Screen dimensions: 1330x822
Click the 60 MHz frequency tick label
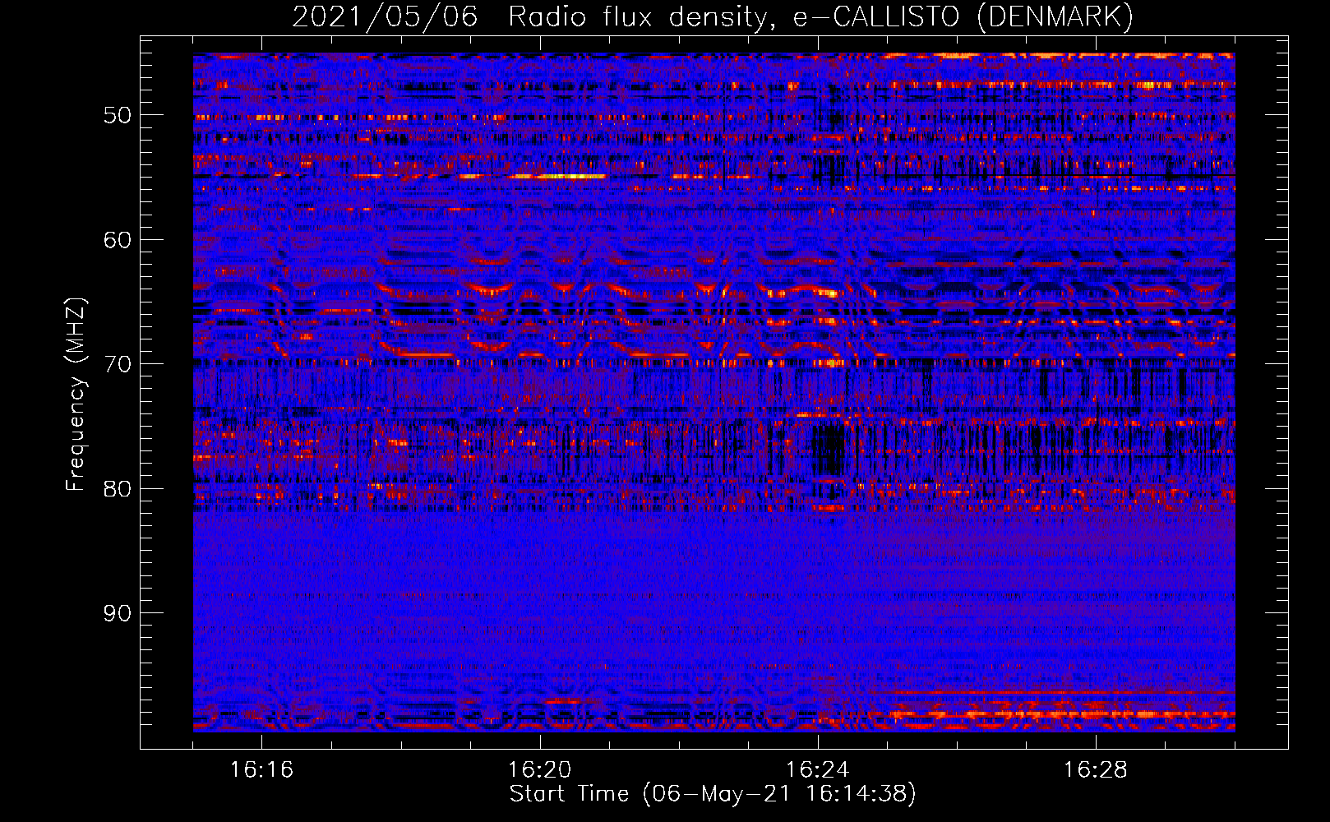click(x=117, y=240)
